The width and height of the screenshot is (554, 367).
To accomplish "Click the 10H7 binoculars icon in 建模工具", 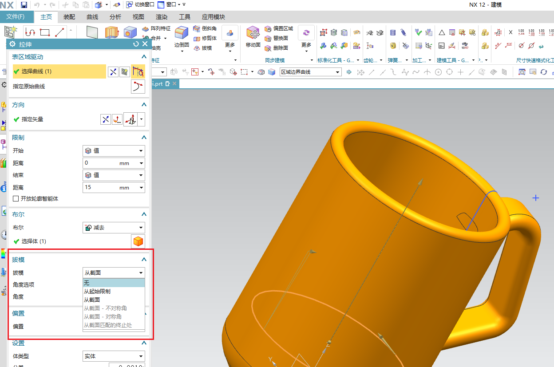I will [464, 45].
